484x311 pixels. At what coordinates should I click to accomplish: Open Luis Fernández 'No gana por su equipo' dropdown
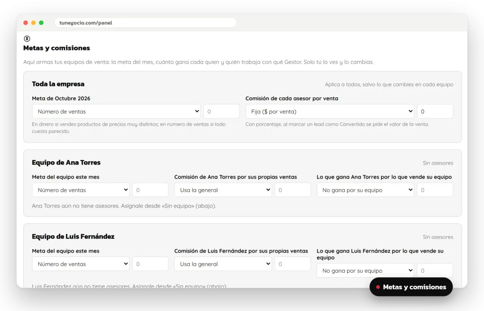point(365,270)
